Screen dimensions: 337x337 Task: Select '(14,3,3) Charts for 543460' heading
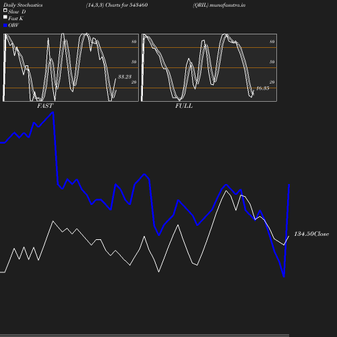tap(117, 5)
